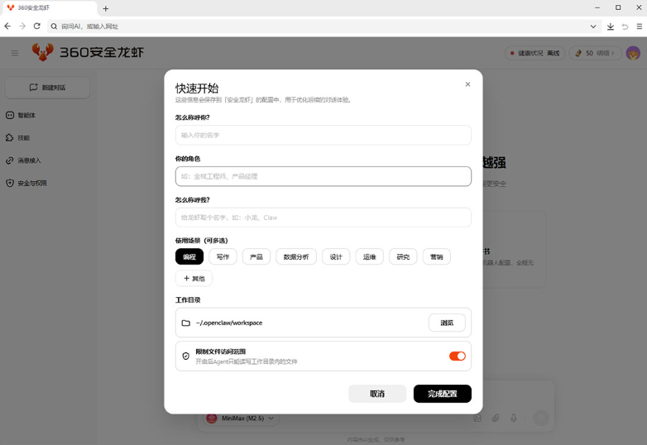The width and height of the screenshot is (647, 445).
Task: Expand the address bar dropdown chevron
Action: click(x=593, y=26)
